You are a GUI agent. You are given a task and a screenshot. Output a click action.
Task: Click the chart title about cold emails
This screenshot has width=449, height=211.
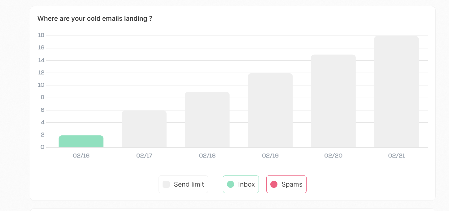95,19
